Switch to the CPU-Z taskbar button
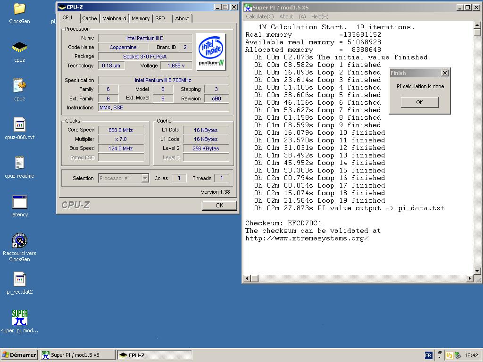 (154, 355)
